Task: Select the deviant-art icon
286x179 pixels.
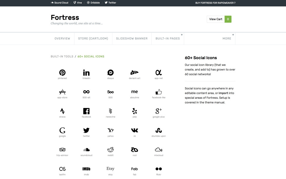Action: [135, 72]
